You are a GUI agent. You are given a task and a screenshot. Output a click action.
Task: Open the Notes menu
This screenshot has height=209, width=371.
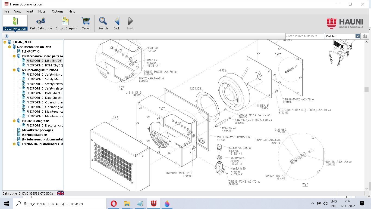coord(42,11)
